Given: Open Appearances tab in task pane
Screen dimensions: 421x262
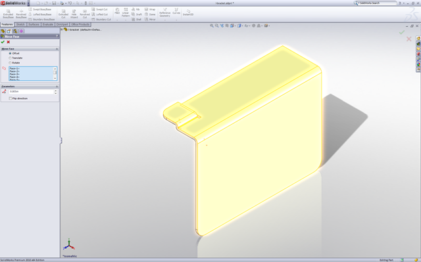Looking at the screenshot, I should coord(418,65).
